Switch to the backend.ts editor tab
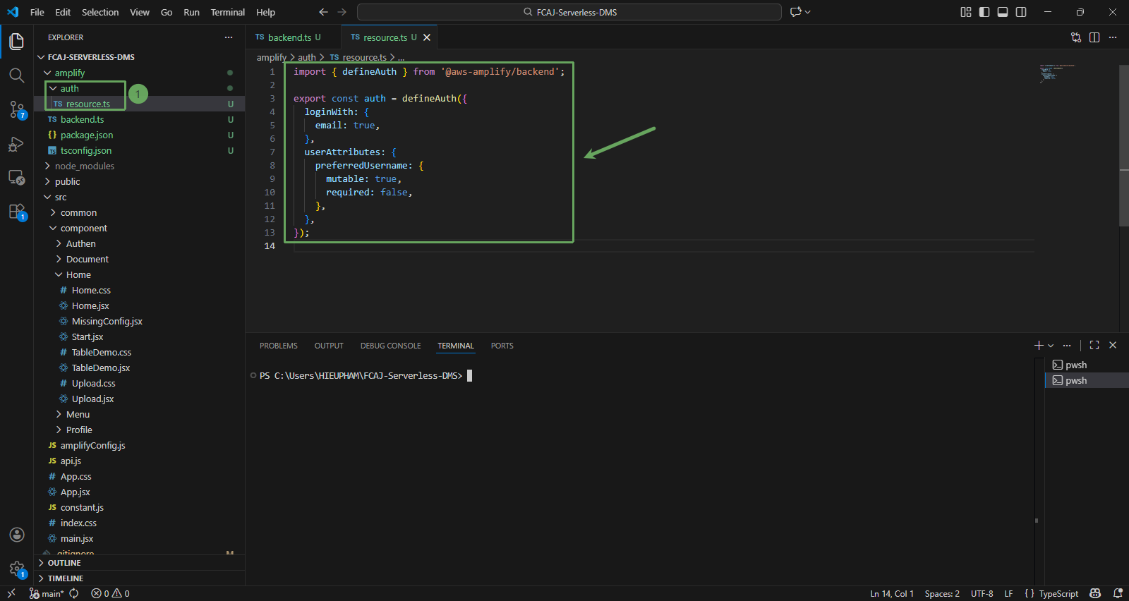1129x601 pixels. pyautogui.click(x=294, y=37)
